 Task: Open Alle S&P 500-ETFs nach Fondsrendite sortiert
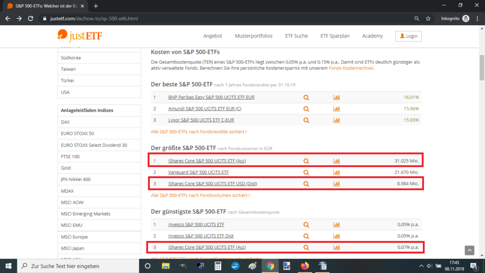198,132
